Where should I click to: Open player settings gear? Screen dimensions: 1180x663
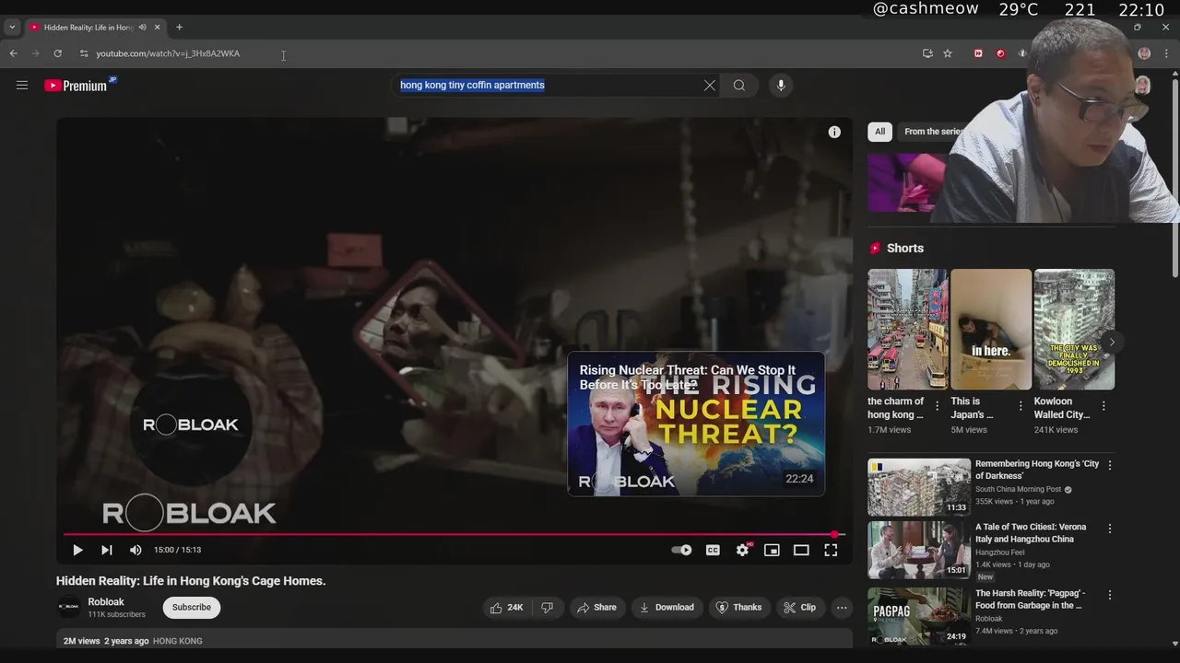[x=743, y=550]
